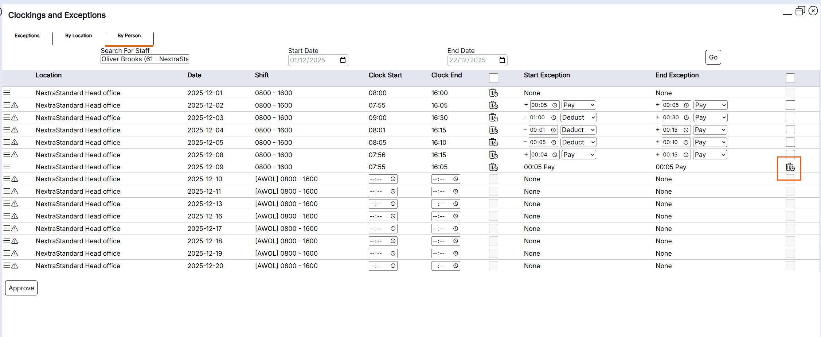The height and width of the screenshot is (337, 821).
Task: Open the Start Exception Deduct dropdown for 2025-12-04
Action: 578,130
